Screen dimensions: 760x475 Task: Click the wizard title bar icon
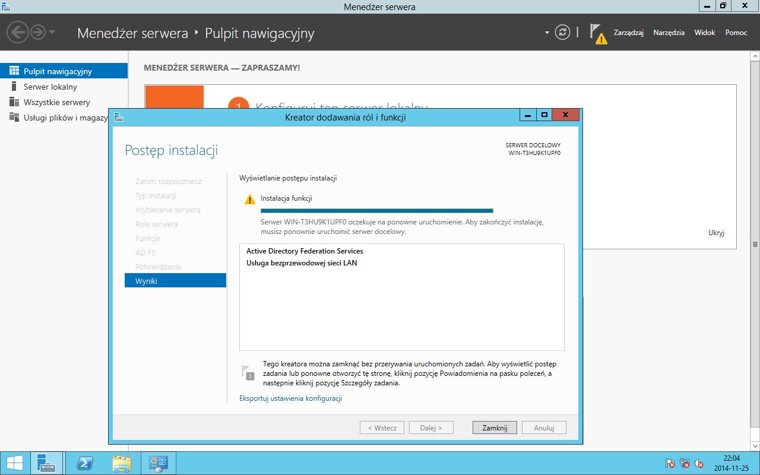[119, 117]
